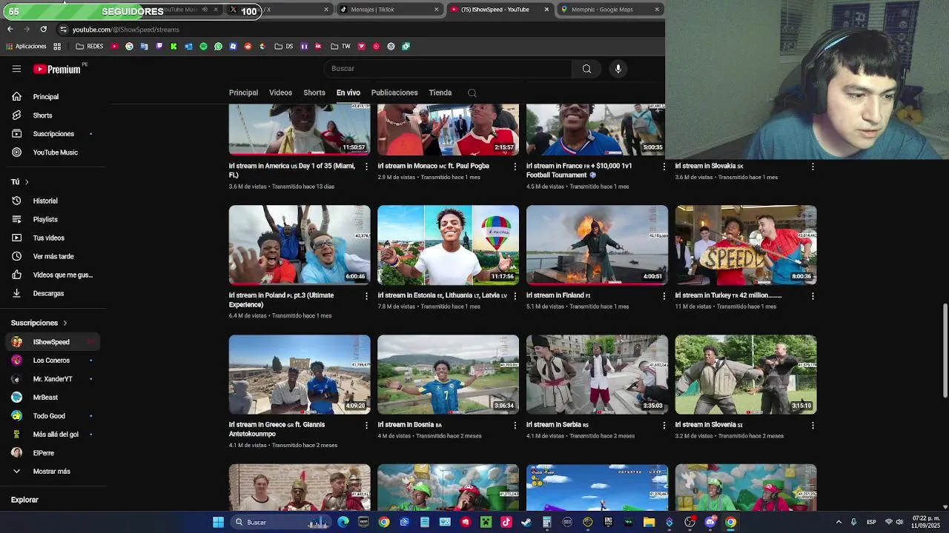Click the browser address bar URL
The image size is (949, 533).
pyautogui.click(x=126, y=30)
